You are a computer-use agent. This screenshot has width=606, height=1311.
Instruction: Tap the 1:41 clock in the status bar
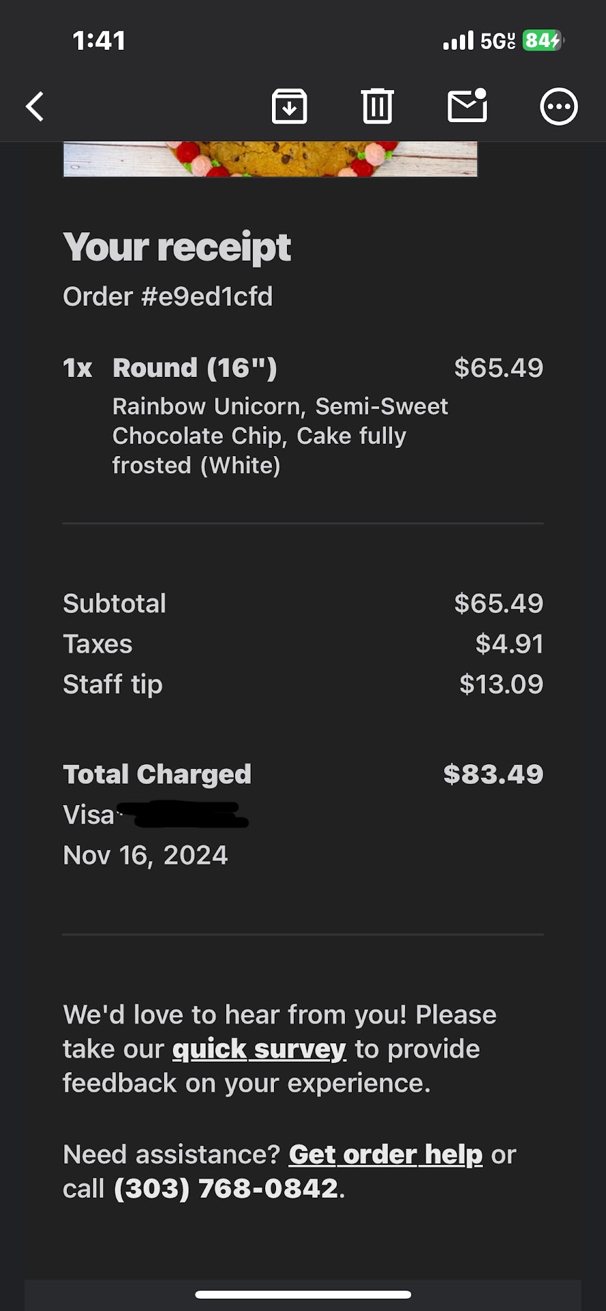tap(99, 41)
